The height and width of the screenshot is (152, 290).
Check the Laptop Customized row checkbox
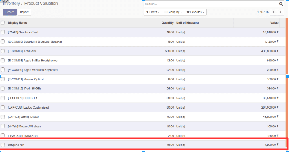point(3,107)
